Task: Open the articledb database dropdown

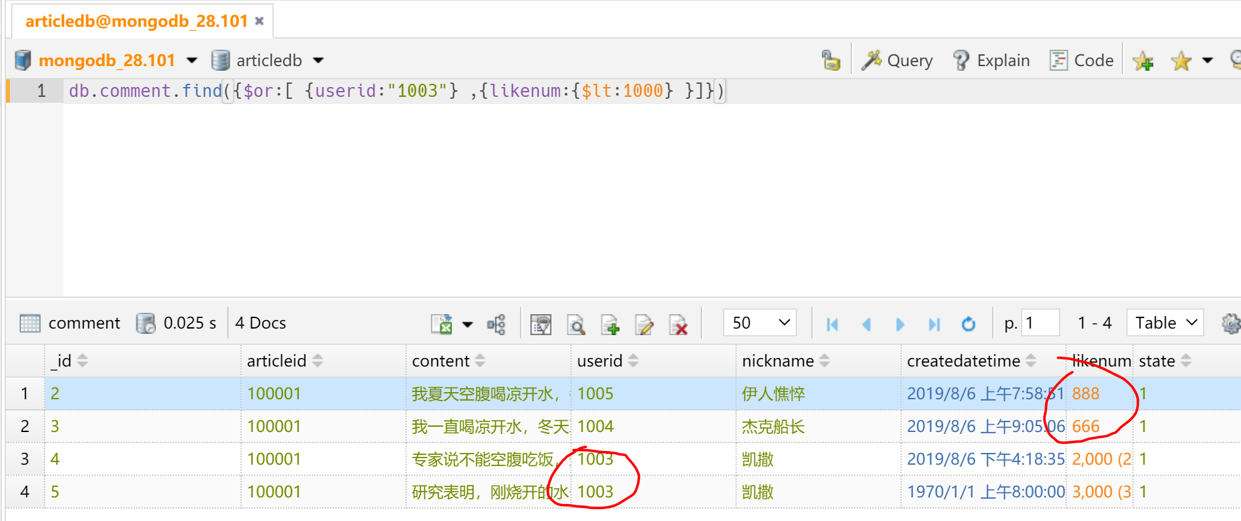Action: [x=269, y=60]
